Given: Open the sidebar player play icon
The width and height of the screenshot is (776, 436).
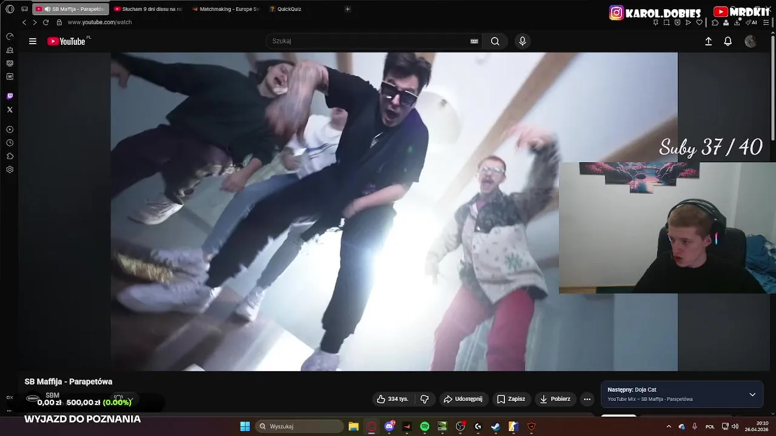Looking at the screenshot, I should coord(10,130).
